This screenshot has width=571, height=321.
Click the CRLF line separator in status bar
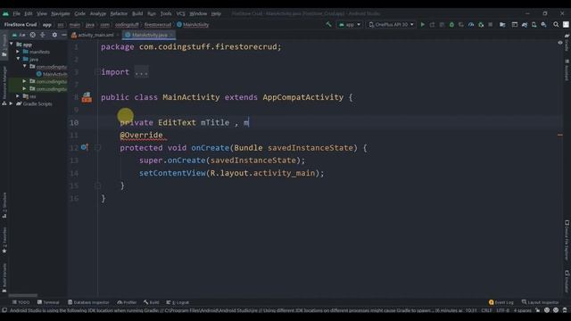486,310
